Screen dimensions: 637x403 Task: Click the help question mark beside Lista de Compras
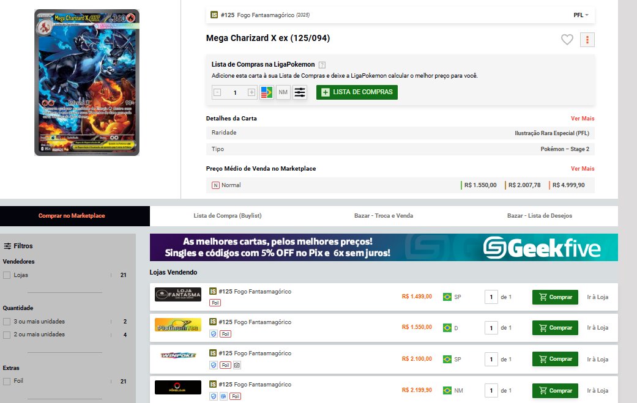coord(322,65)
